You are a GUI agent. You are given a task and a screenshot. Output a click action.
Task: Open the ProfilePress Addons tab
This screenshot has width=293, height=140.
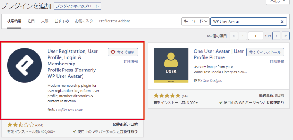(x=115, y=21)
